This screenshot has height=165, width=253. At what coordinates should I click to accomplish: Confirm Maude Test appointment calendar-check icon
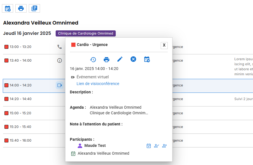click(x=149, y=146)
